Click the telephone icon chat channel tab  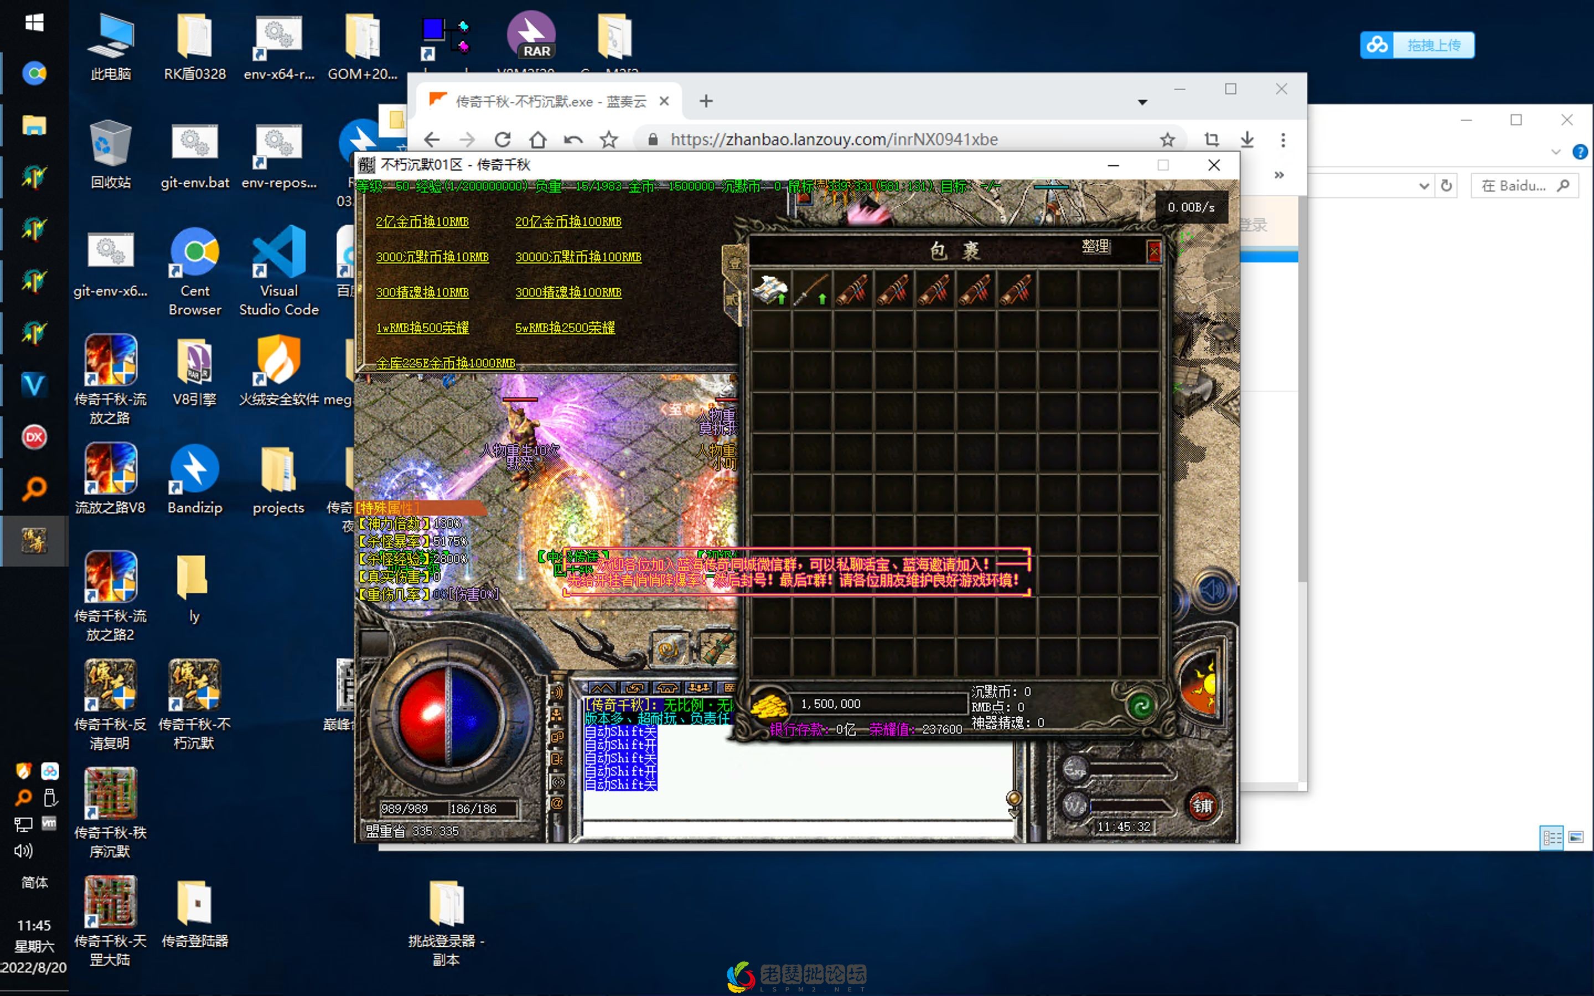pyautogui.click(x=666, y=688)
